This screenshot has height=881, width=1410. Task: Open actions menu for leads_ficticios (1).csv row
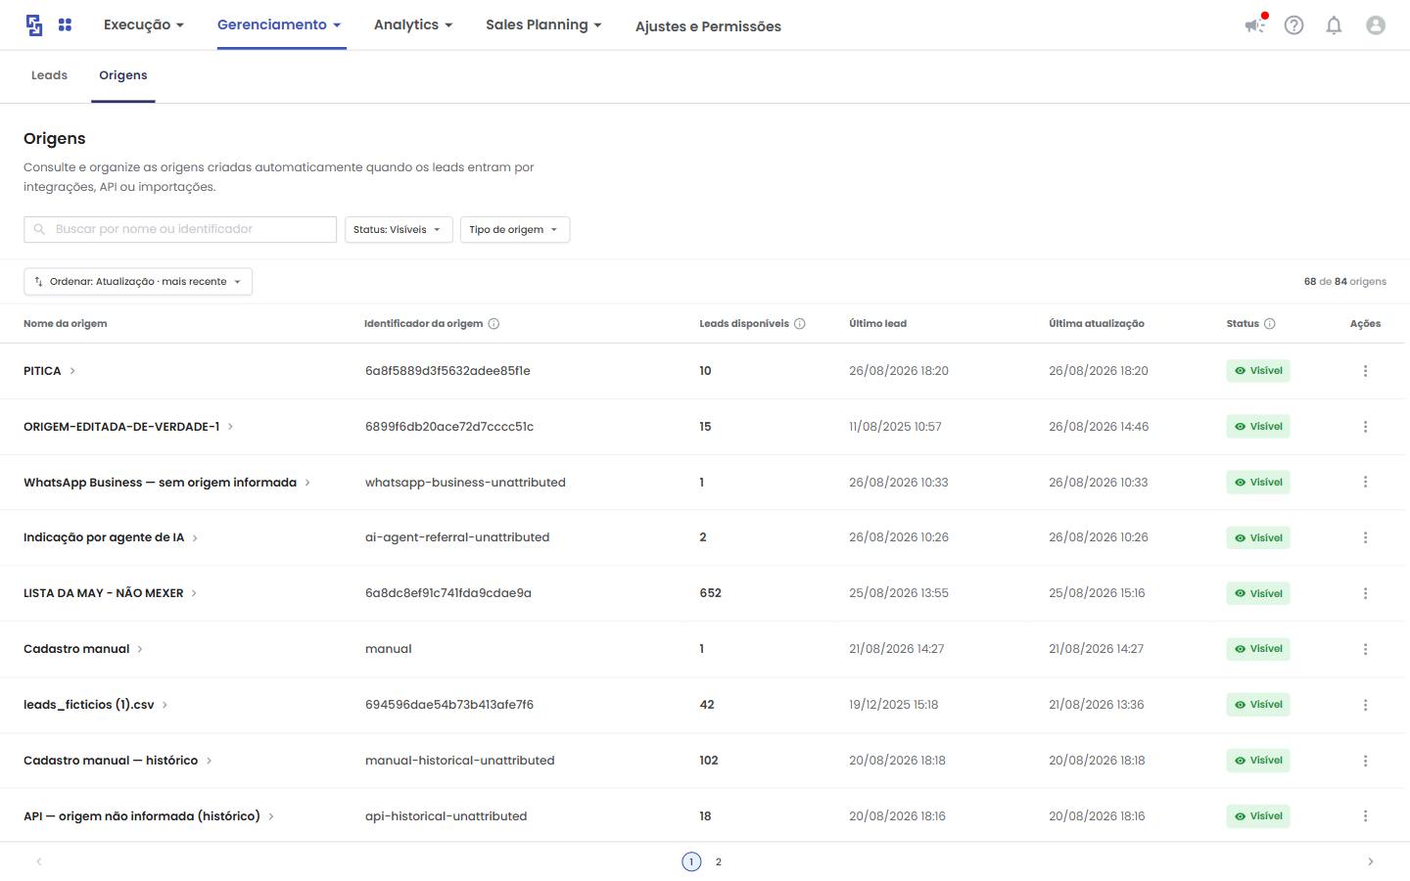pyautogui.click(x=1365, y=705)
